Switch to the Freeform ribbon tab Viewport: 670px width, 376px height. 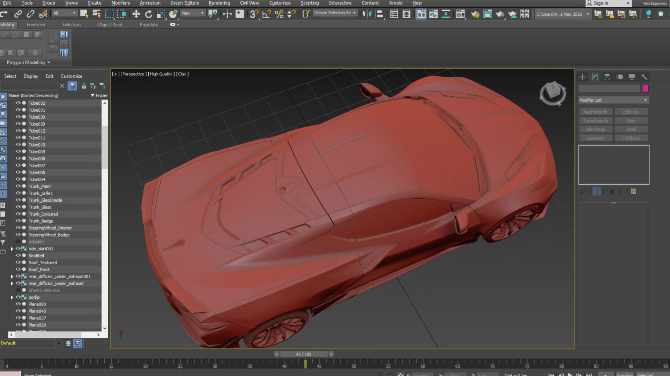[36, 25]
